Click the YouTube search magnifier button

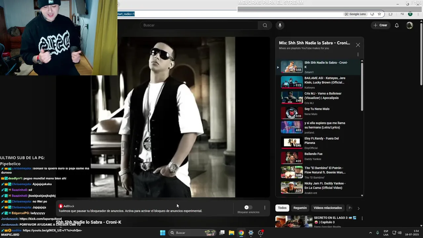(x=265, y=25)
